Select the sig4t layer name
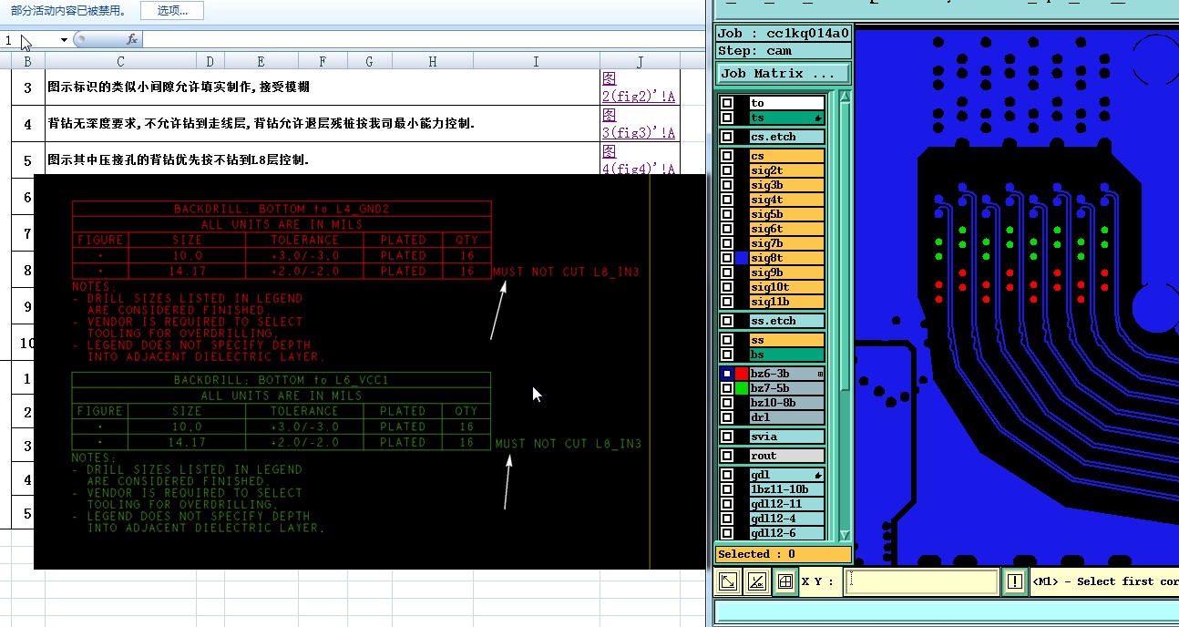Screen dimensions: 1179x627 (787, 200)
